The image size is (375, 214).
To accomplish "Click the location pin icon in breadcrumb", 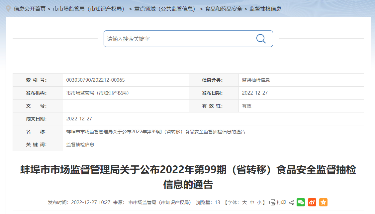I will point(8,9).
